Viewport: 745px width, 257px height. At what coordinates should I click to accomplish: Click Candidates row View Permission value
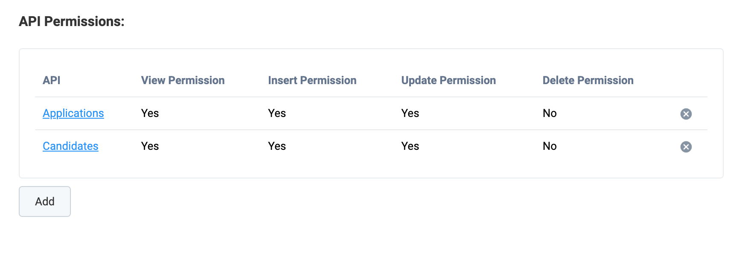click(150, 146)
